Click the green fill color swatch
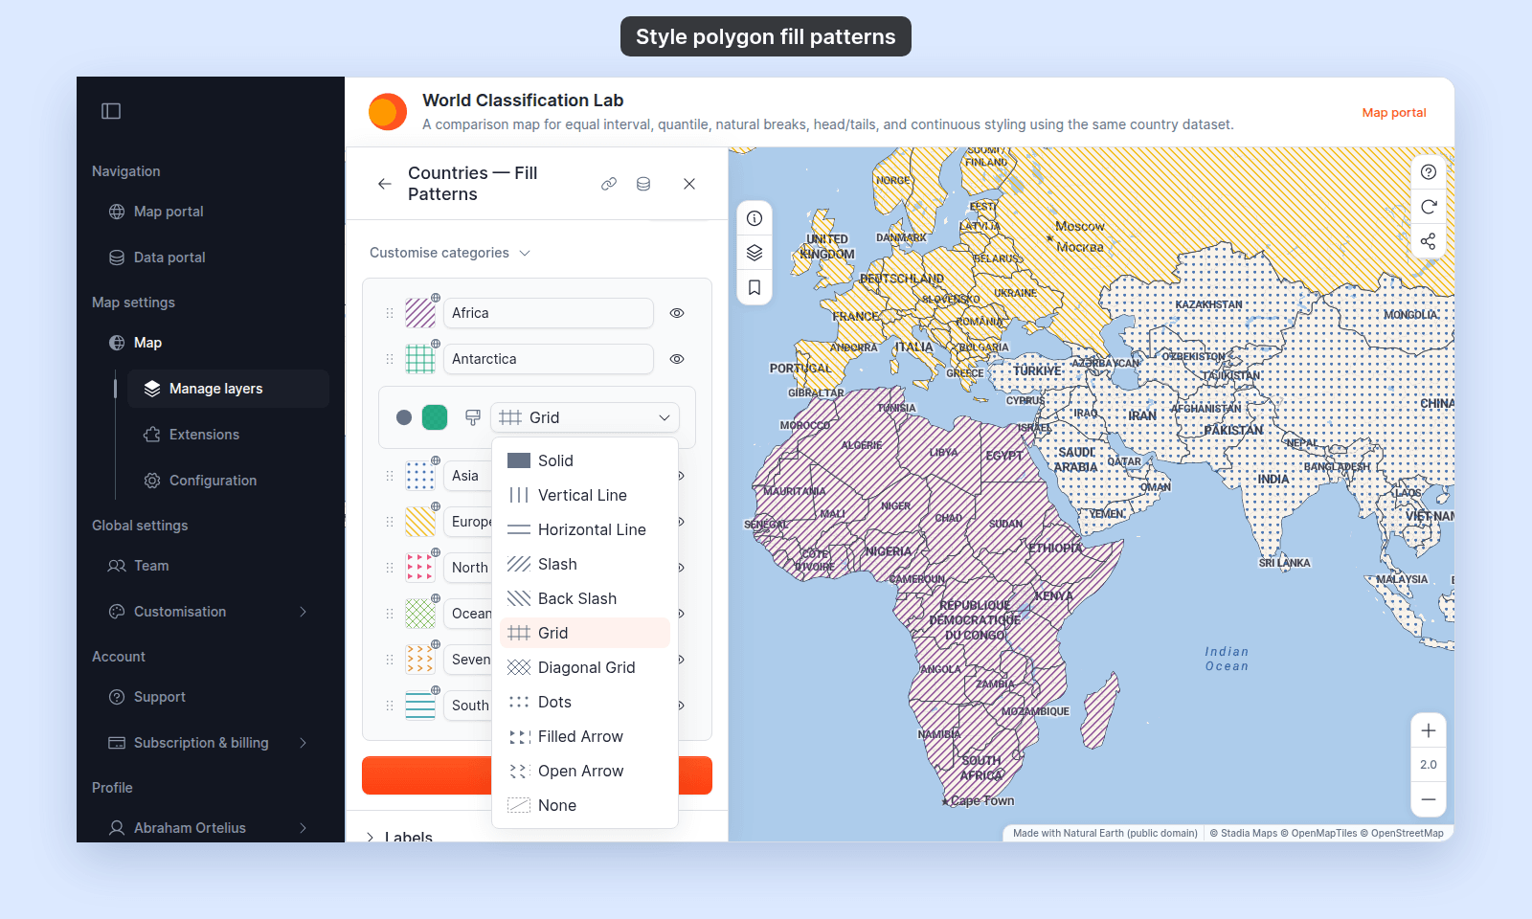Viewport: 1532px width, 919px height. (x=435, y=417)
